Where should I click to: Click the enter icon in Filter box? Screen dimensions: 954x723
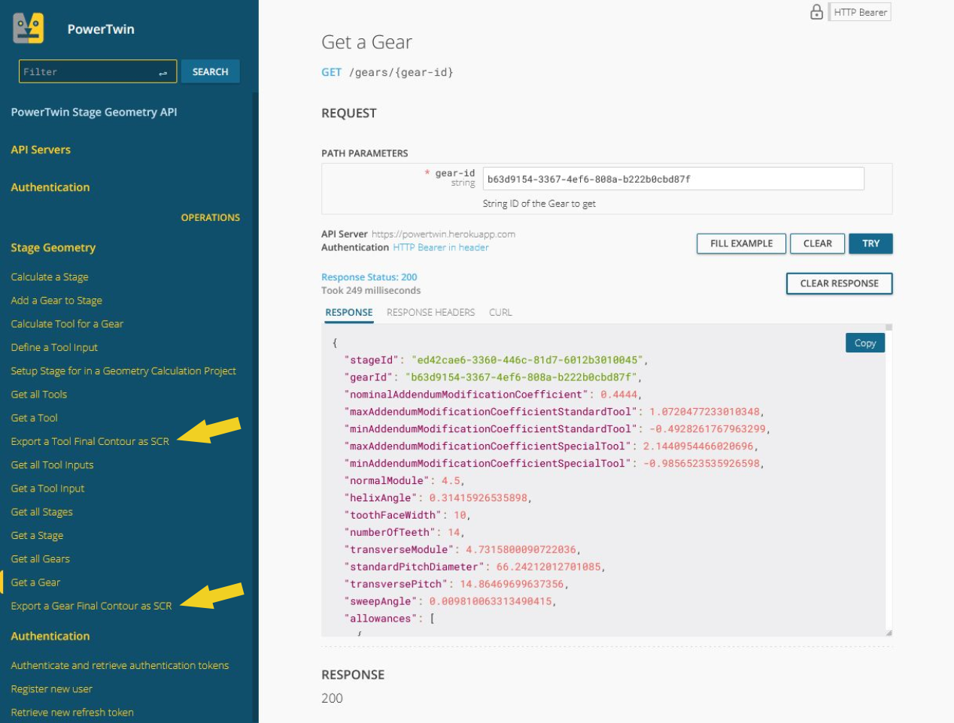[x=163, y=72]
